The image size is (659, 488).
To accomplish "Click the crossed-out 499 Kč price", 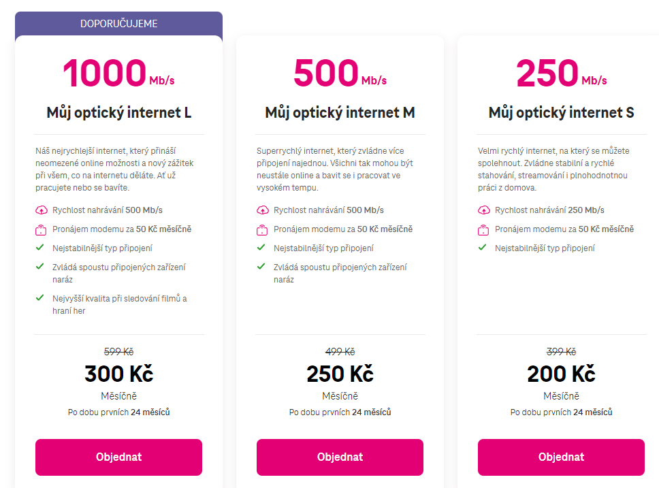I will (x=340, y=351).
